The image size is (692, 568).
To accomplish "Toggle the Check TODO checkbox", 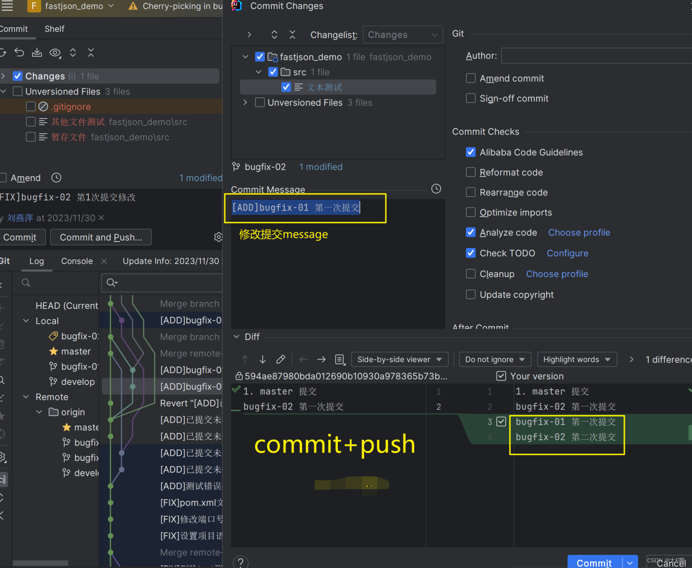I will pos(471,253).
